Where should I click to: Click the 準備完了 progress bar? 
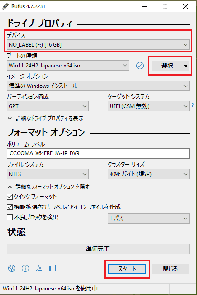click(98, 249)
